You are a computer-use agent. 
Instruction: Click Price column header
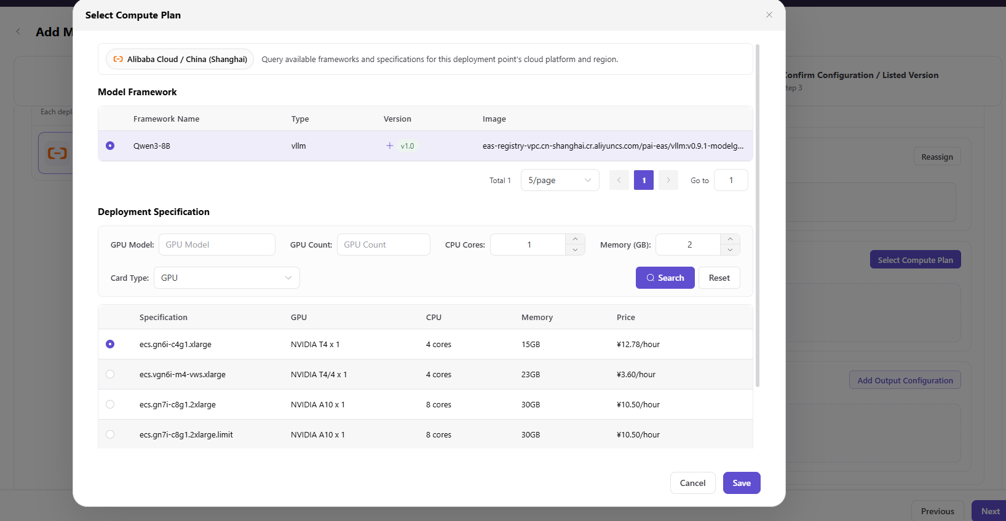(x=626, y=317)
